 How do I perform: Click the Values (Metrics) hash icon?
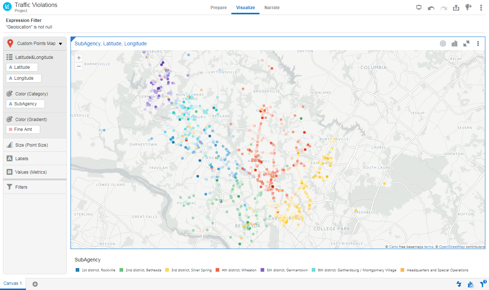click(10, 172)
